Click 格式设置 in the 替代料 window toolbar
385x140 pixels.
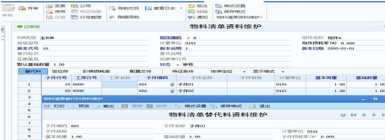pos(190,106)
